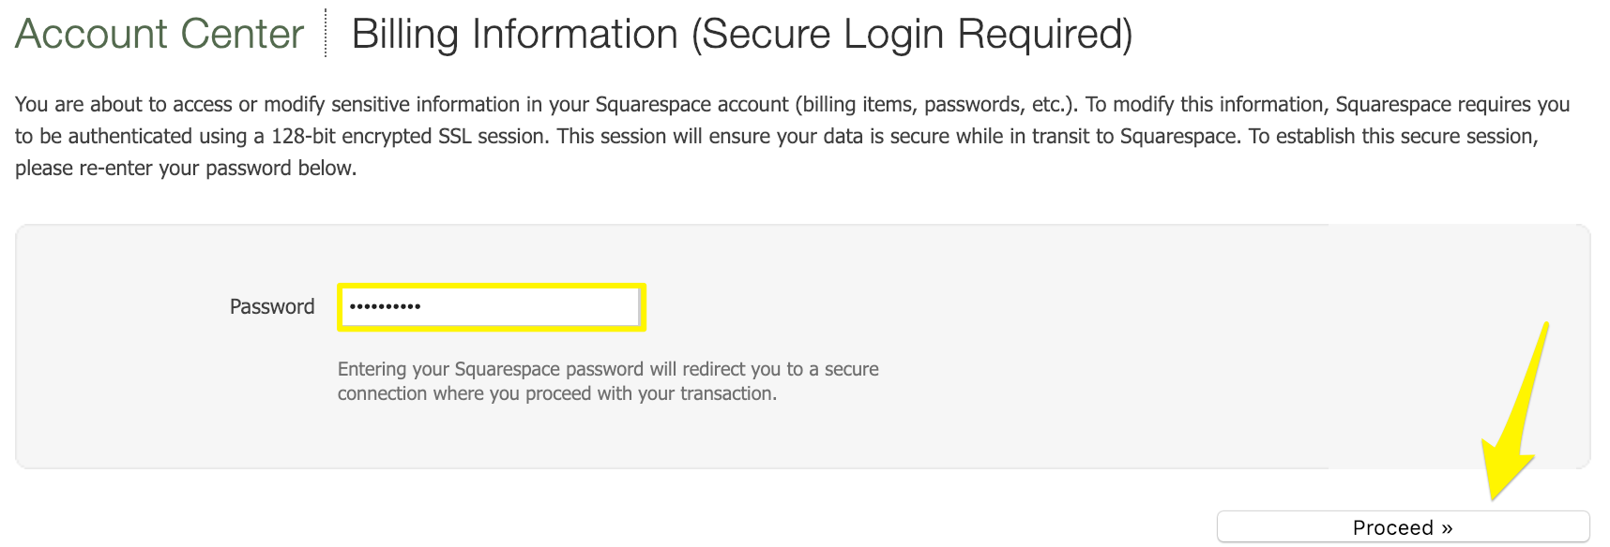Image resolution: width=1610 pixels, height=547 pixels.
Task: Click the dotted divider beside Account Center
Action: [x=326, y=33]
